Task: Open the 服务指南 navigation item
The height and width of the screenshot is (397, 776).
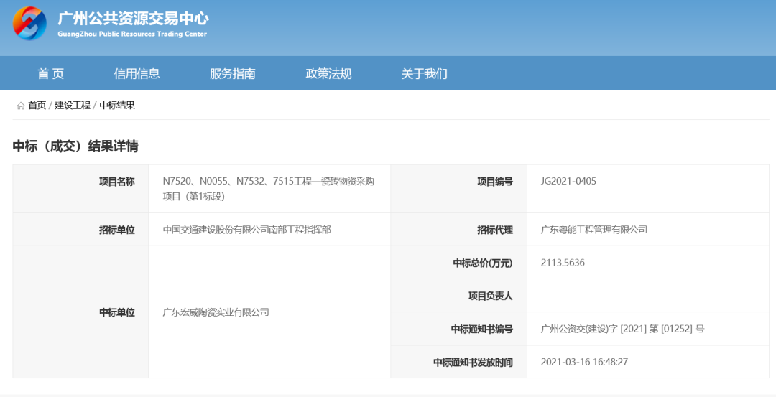Action: coord(233,74)
